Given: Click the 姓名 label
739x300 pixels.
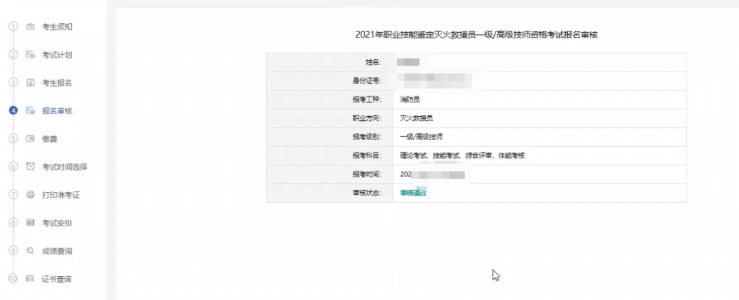Looking at the screenshot, I should click(x=374, y=62).
